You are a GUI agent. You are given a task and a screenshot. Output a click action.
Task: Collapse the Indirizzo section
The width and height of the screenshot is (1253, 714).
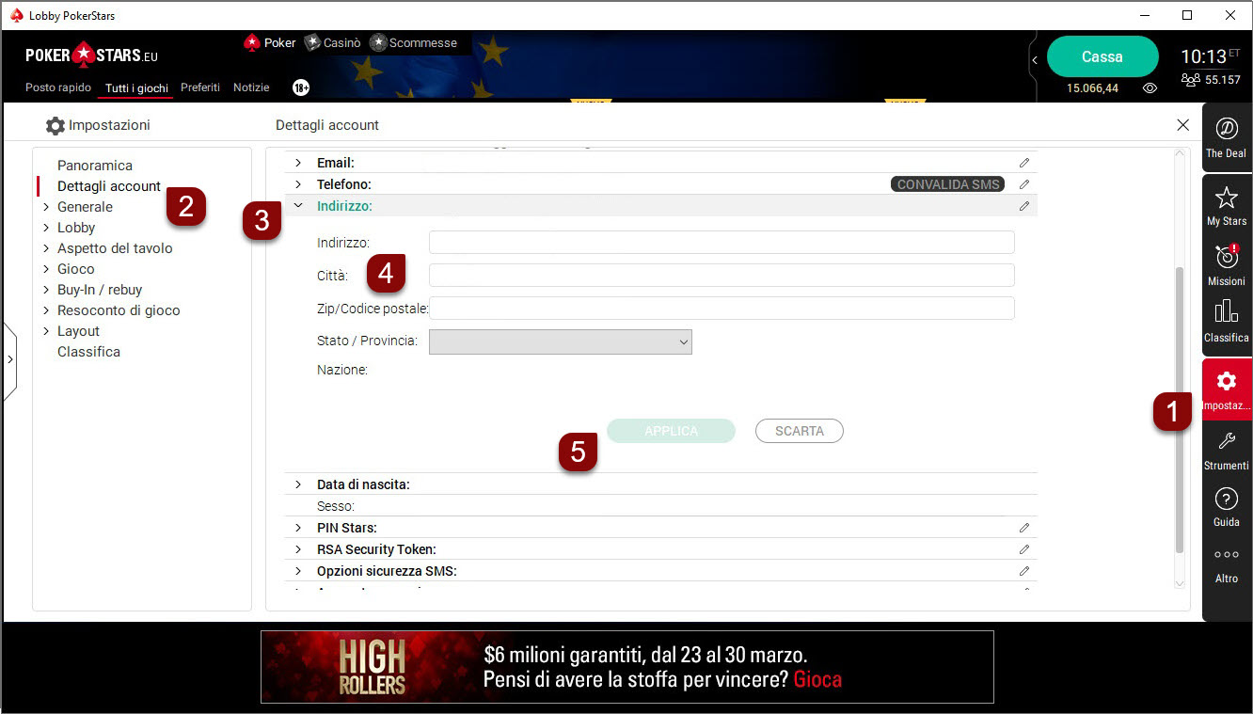click(298, 206)
